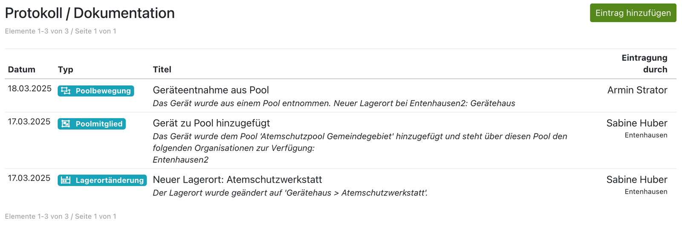Click the Poolmitglied badge icon
Viewport: 682px width, 226px height.
click(66, 124)
